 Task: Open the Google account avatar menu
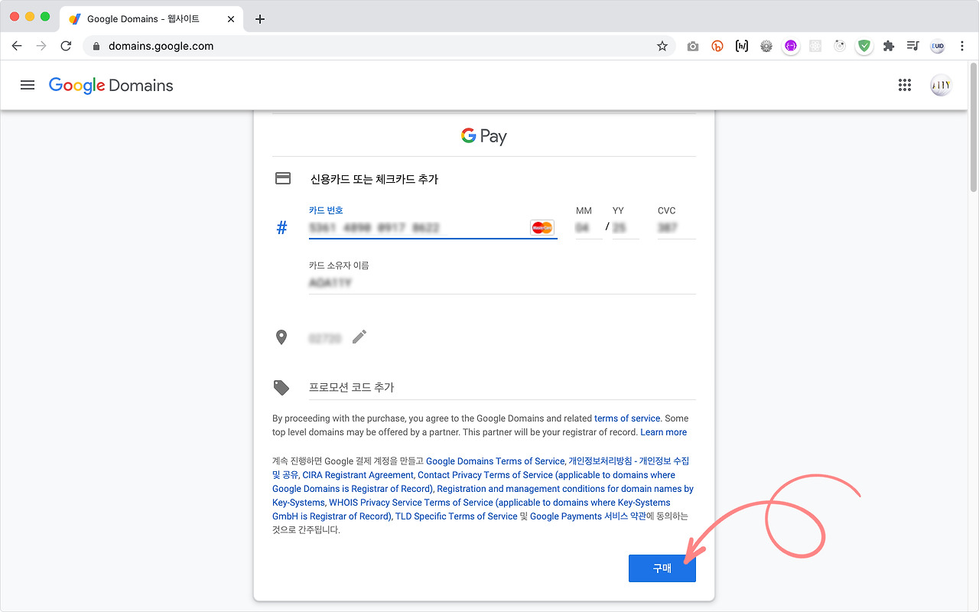coord(941,85)
